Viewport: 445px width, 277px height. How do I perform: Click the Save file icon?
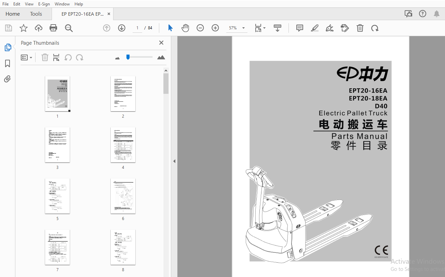coord(8,28)
